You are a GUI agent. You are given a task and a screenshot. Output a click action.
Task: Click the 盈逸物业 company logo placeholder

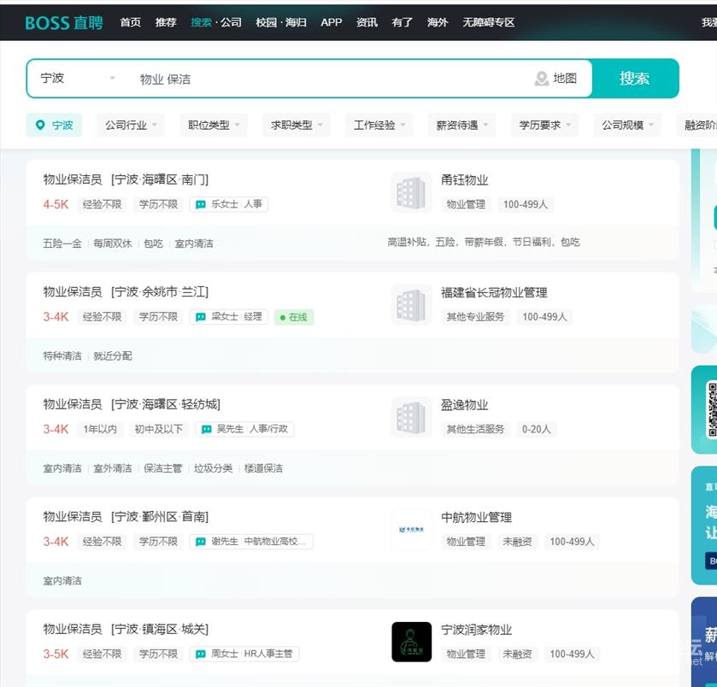tap(412, 417)
